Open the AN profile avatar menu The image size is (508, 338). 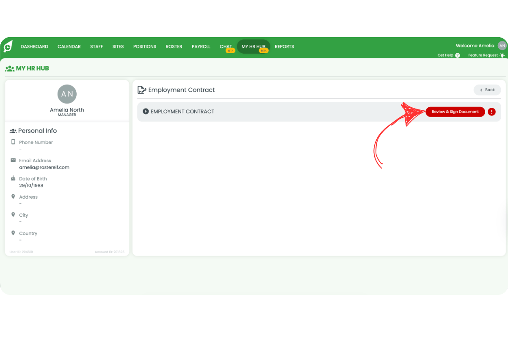(x=502, y=45)
